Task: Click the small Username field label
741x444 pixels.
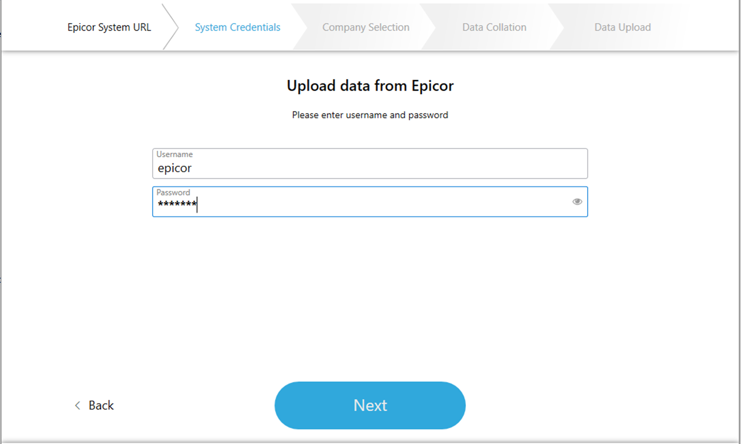Action: (174, 154)
